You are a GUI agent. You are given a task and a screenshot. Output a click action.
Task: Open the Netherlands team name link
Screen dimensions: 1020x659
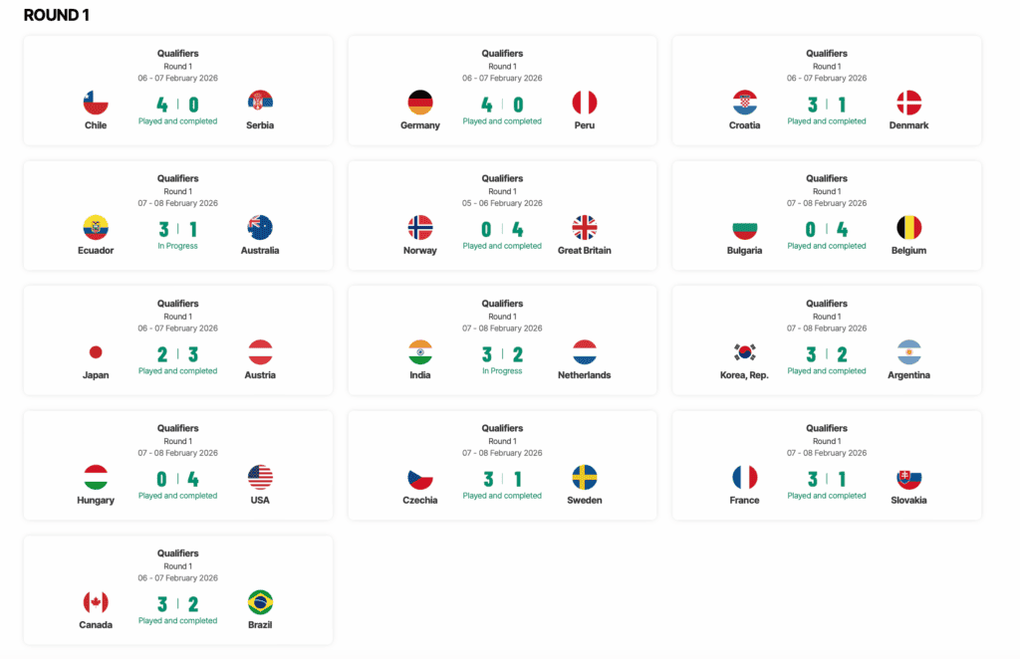(x=585, y=375)
